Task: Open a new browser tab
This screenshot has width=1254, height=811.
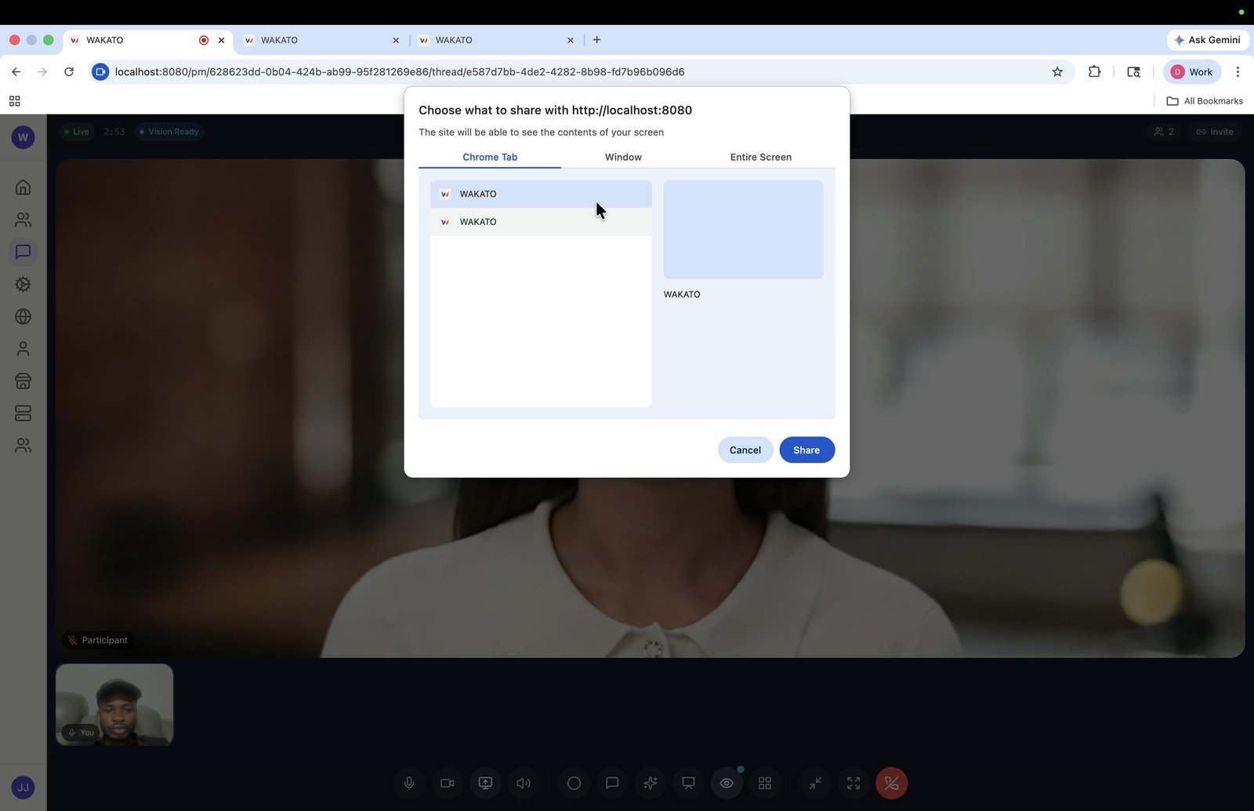Action: pyautogui.click(x=596, y=40)
